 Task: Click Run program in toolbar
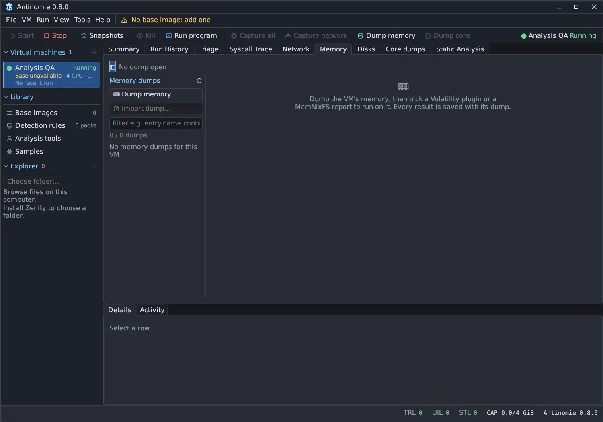pyautogui.click(x=192, y=35)
